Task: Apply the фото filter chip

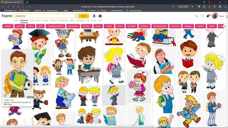Action: (40, 26)
